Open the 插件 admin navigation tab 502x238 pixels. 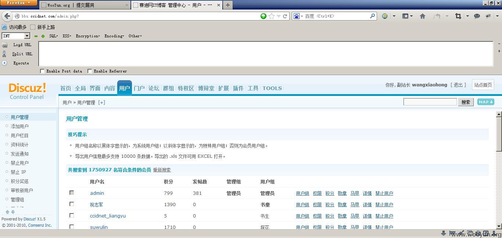(238, 88)
